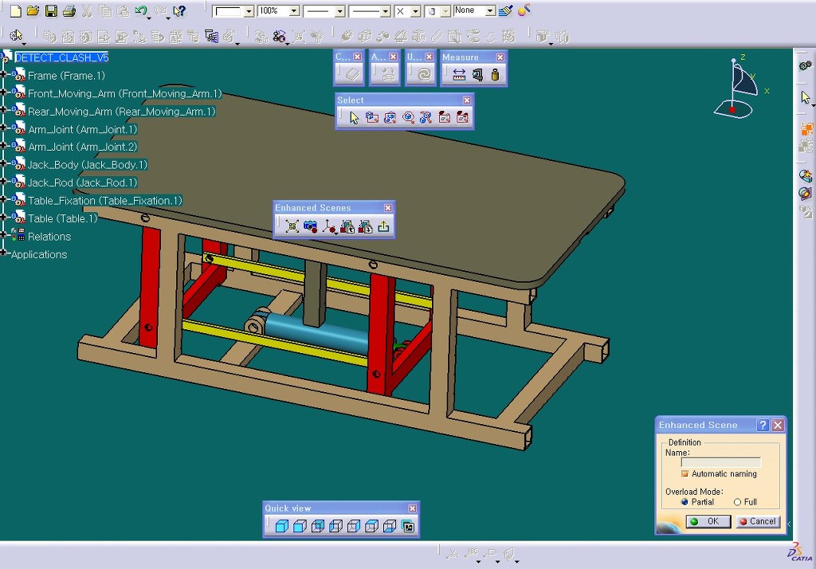
Task: Click the Open folder icon
Action: click(33, 11)
